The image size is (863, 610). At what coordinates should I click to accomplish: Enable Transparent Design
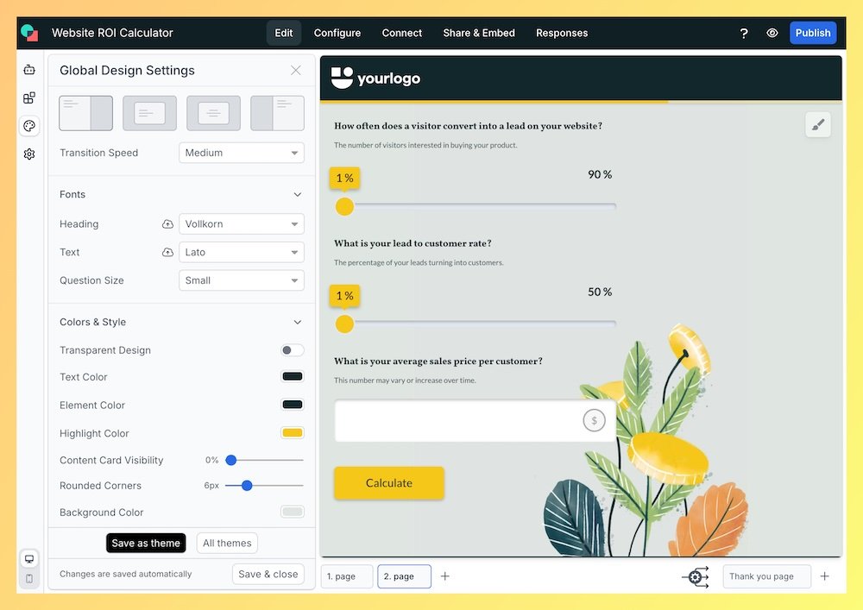(x=292, y=349)
